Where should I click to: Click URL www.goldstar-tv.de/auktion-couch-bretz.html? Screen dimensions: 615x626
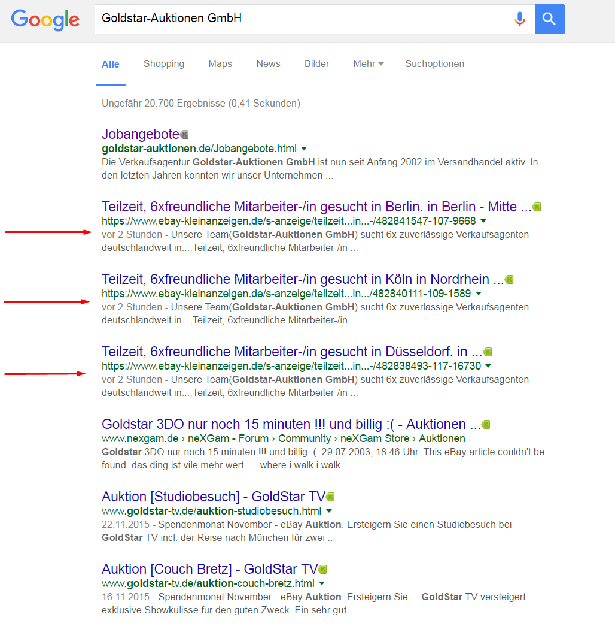tap(208, 583)
